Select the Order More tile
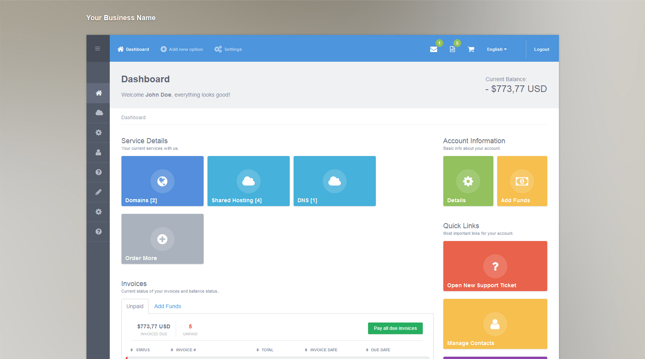Viewport: 645px width, 359px height. 163,239
